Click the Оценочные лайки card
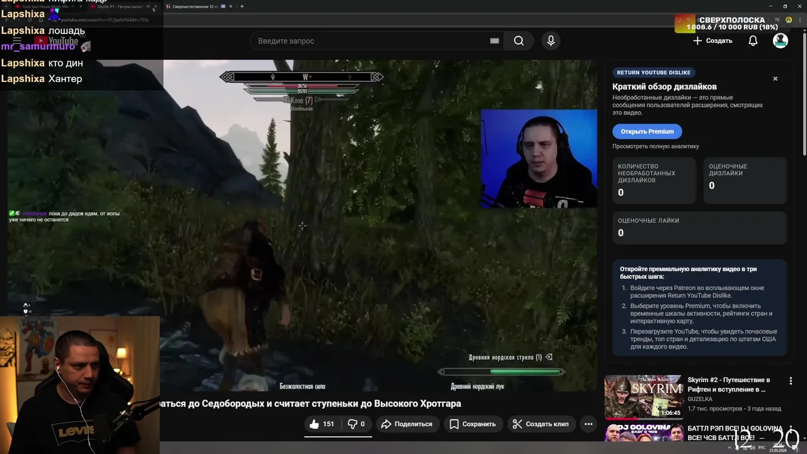The image size is (807, 454). [700, 228]
